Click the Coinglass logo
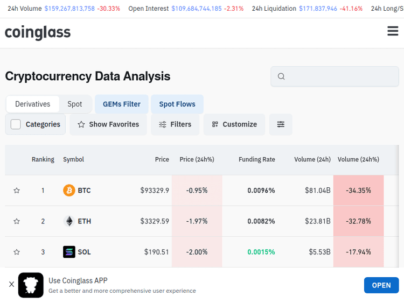 38,33
